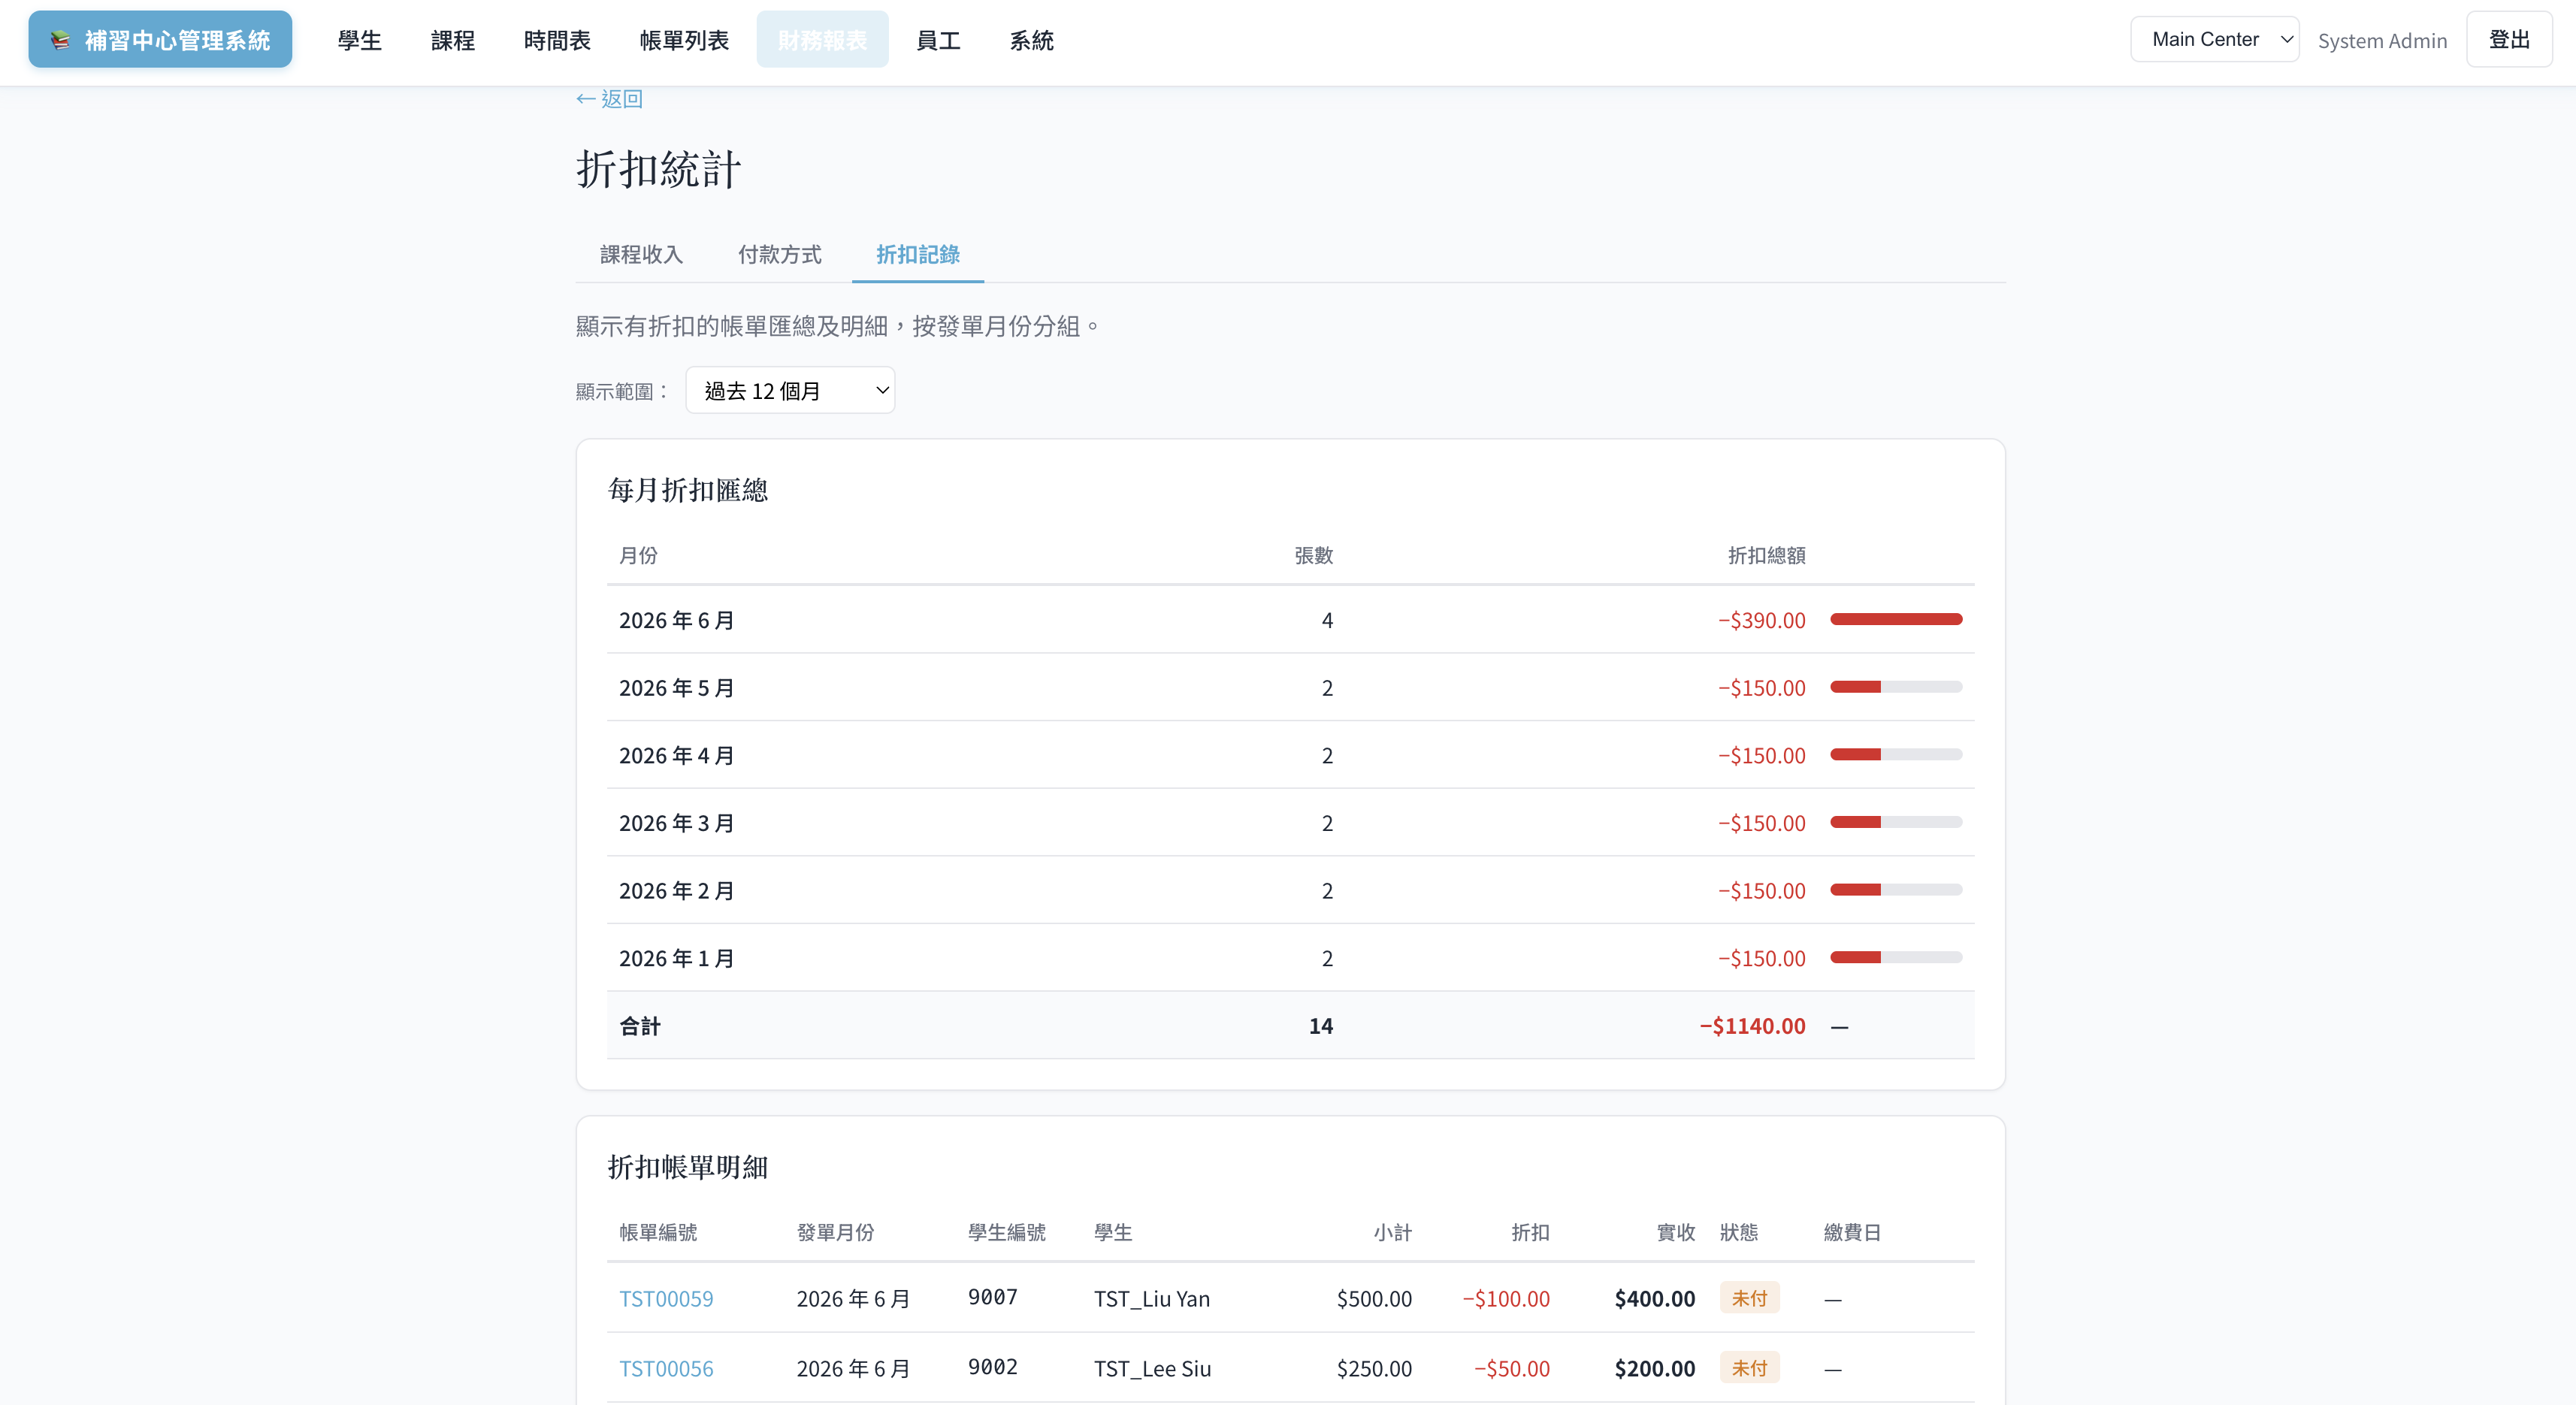Click the 學生編號 column header
Viewport: 2576px width, 1405px height.
[x=1006, y=1233]
